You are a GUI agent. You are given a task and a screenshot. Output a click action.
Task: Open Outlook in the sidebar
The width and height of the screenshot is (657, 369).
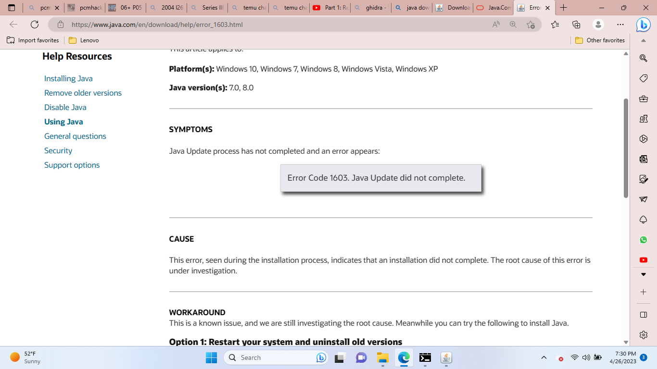[643, 159]
